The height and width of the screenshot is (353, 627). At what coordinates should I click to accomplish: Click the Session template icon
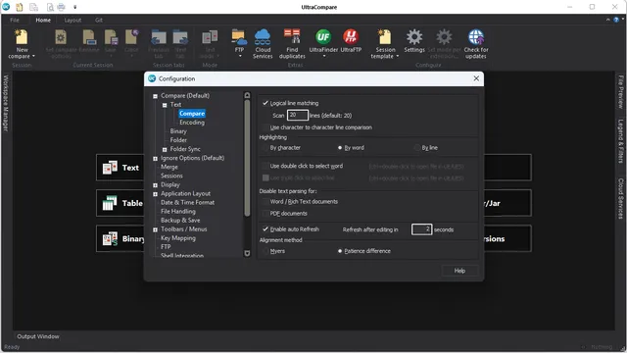(385, 37)
